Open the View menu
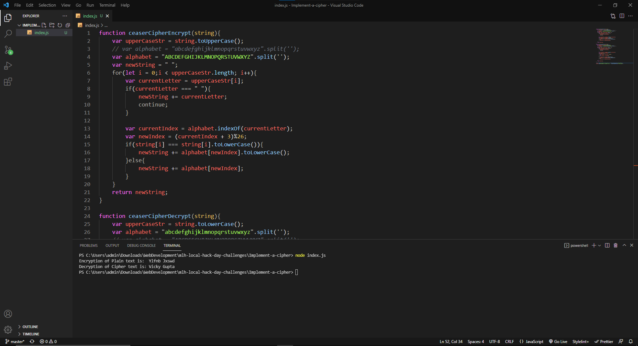The height and width of the screenshot is (346, 638). [66, 5]
